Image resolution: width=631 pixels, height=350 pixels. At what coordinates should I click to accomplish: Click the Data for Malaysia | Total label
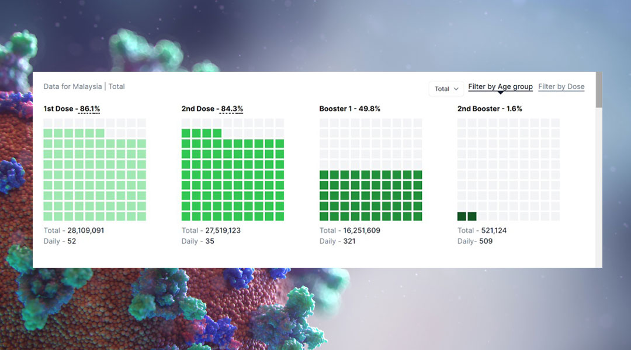click(84, 86)
